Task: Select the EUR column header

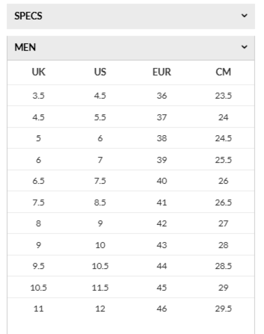Action: (x=162, y=72)
